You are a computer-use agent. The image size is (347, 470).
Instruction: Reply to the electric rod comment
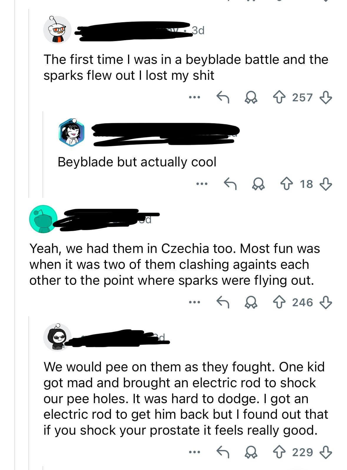(223, 452)
